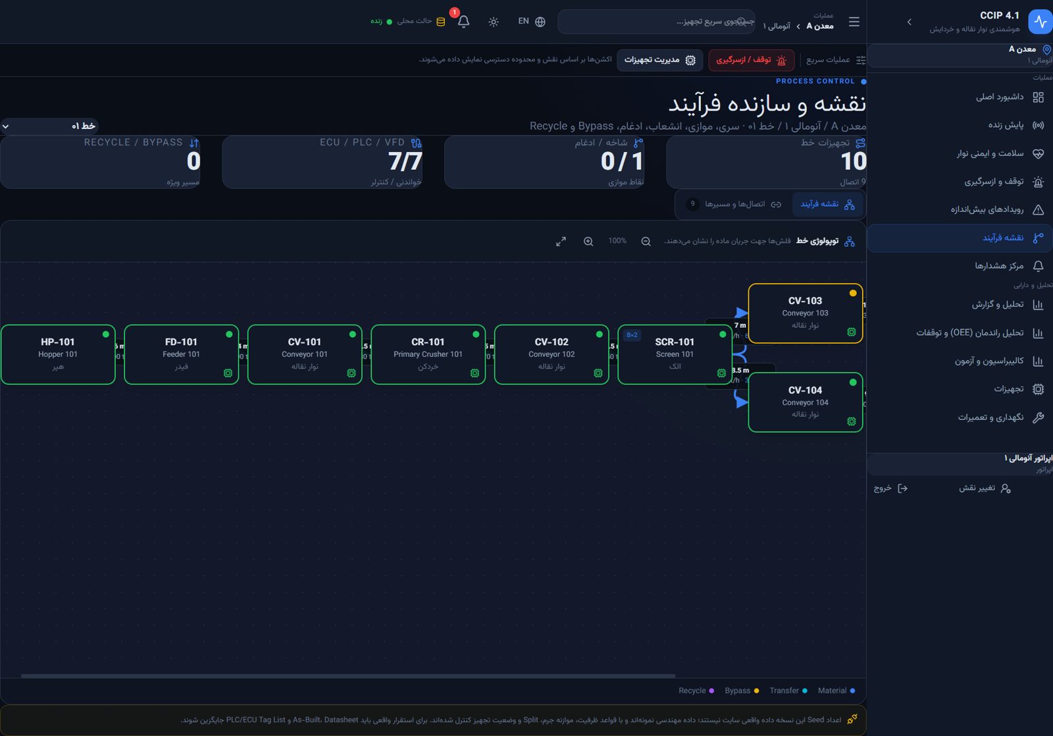This screenshot has height=736, width=1053.
Task: Click the مرکز هشدارها bell icon
Action: (x=1039, y=266)
